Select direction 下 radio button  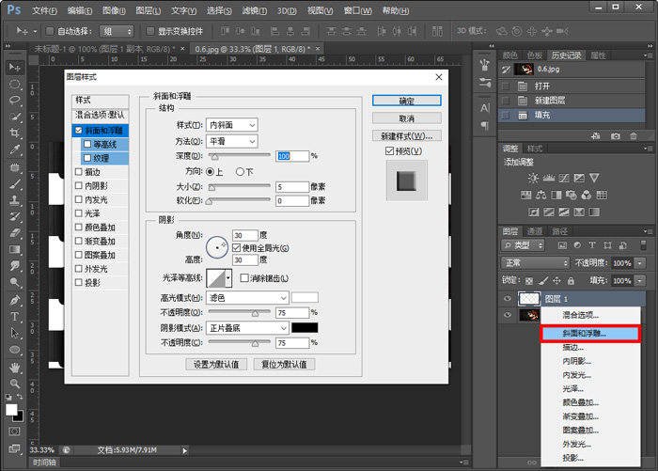pyautogui.click(x=240, y=172)
